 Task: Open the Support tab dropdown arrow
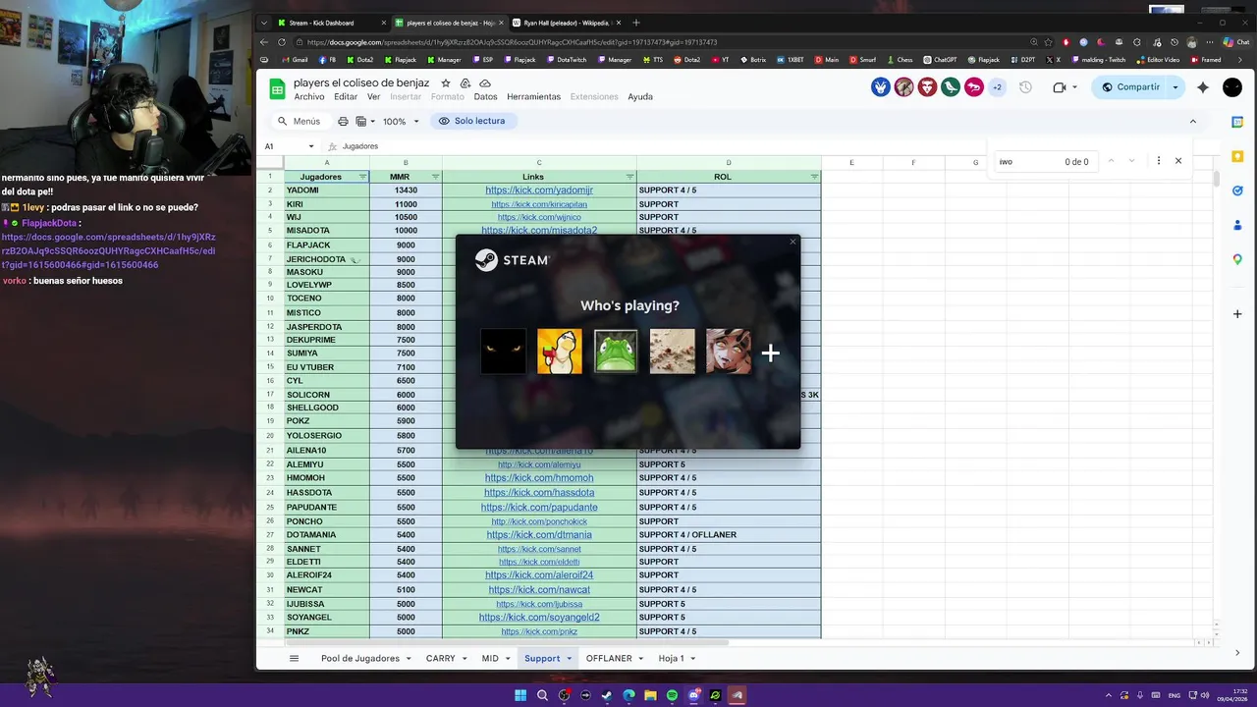[x=569, y=659]
